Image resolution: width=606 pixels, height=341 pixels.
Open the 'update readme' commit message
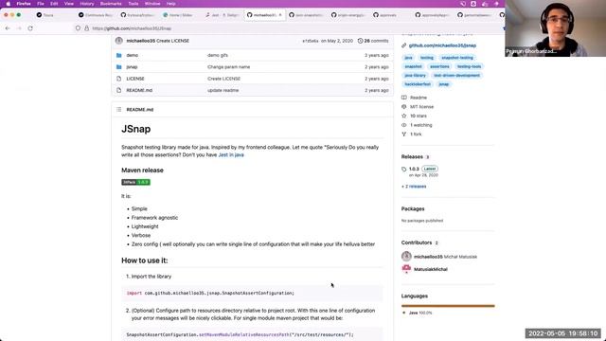click(x=223, y=90)
